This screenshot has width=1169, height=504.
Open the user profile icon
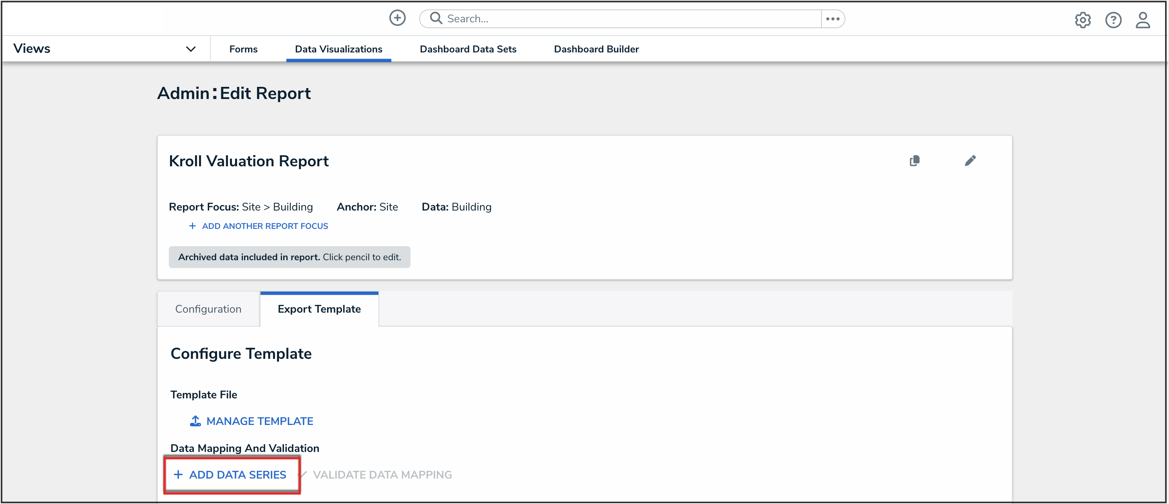coord(1142,20)
